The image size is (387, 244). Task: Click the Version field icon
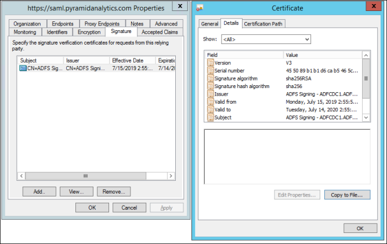(x=210, y=63)
